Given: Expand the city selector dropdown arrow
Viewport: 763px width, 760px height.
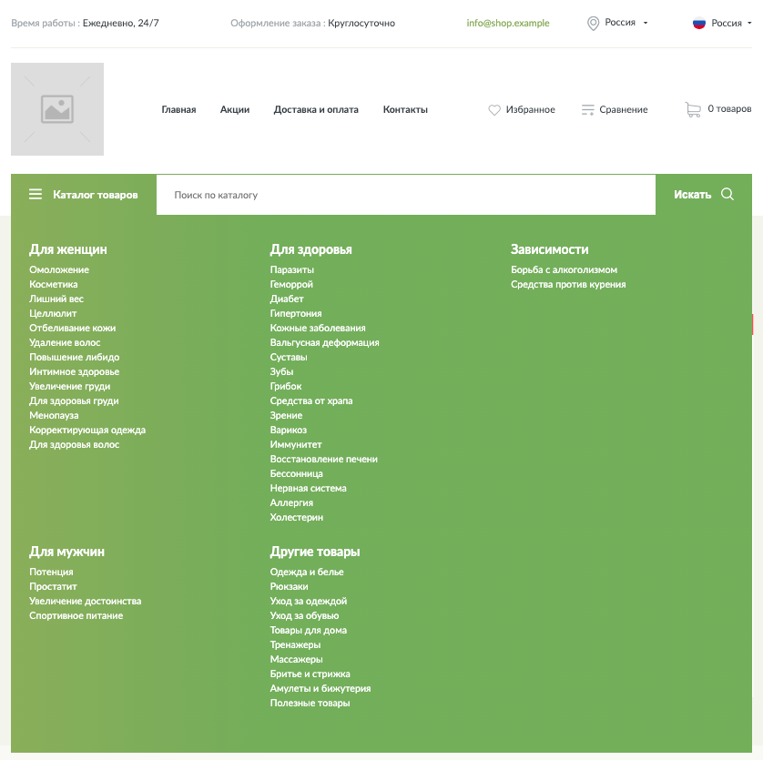Looking at the screenshot, I should tap(646, 23).
